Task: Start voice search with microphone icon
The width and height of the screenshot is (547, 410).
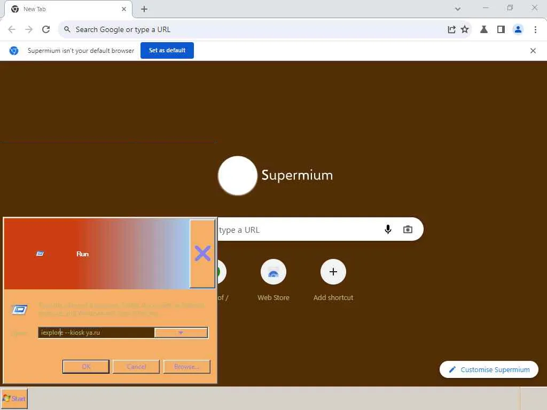Action: [x=388, y=230]
